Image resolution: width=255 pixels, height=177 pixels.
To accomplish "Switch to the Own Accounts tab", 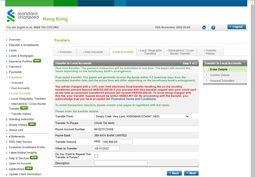I will (93, 52).
